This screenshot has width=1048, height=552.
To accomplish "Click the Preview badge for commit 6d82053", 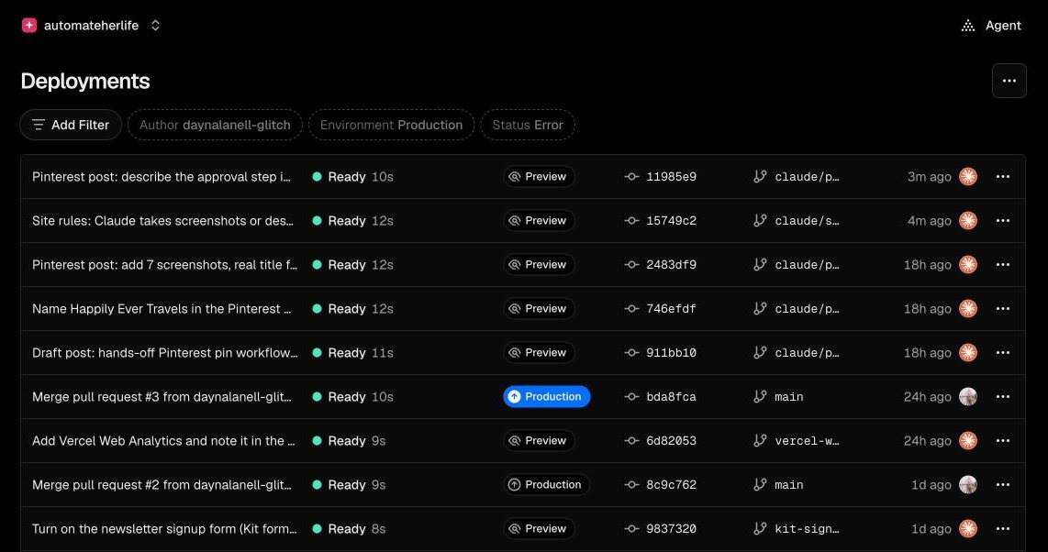I will pos(539,441).
